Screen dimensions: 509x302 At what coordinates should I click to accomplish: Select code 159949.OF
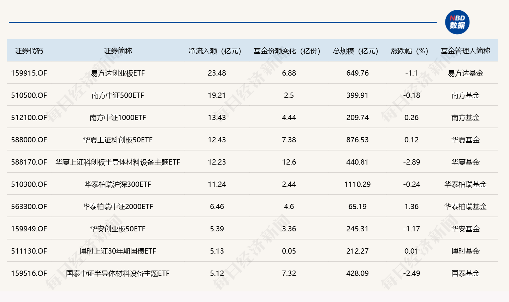pos(29,229)
